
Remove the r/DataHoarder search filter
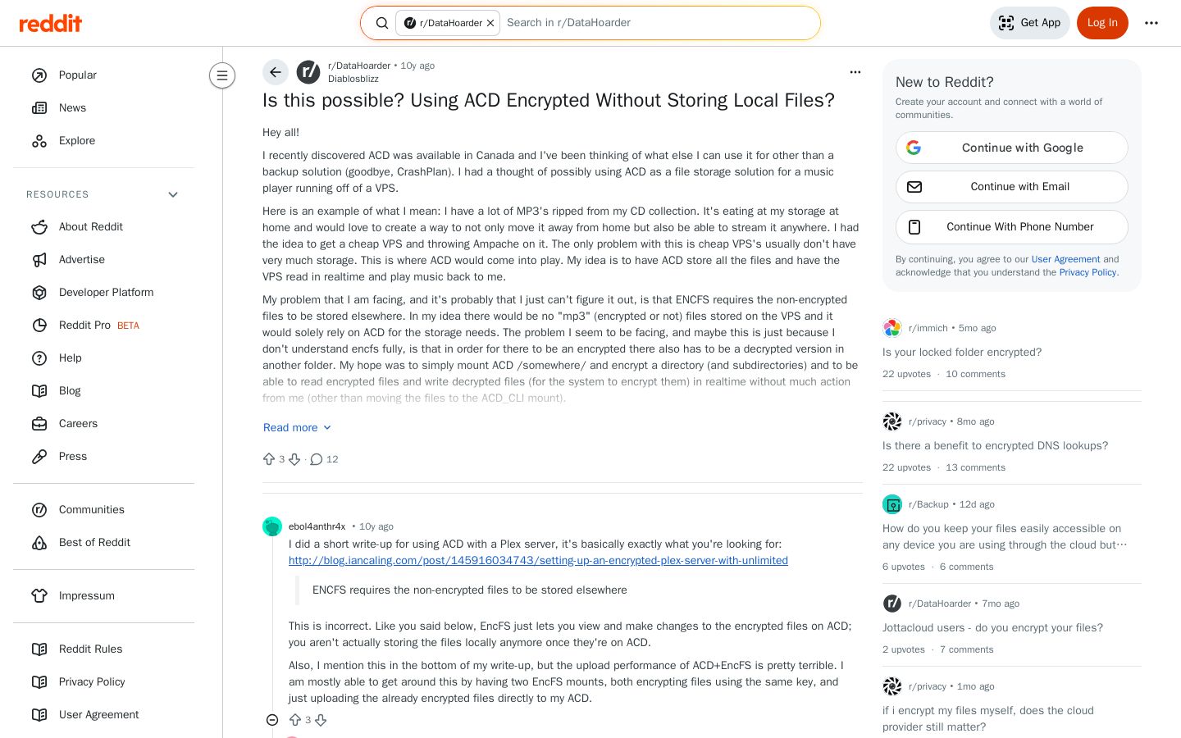click(490, 23)
